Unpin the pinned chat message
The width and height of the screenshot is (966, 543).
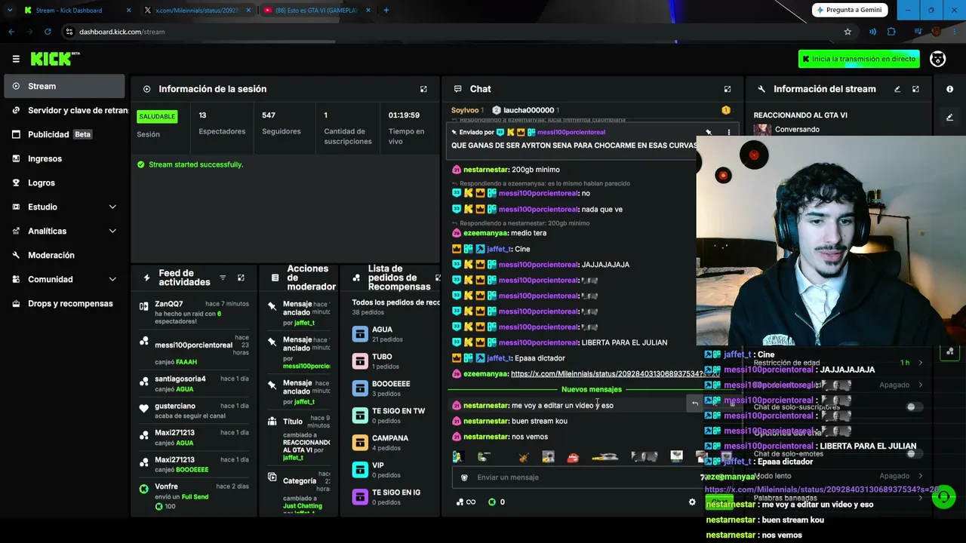click(709, 132)
